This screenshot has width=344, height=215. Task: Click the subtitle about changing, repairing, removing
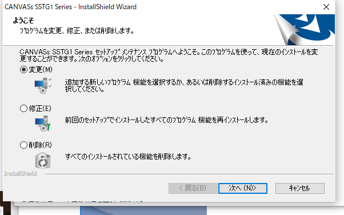(x=77, y=31)
